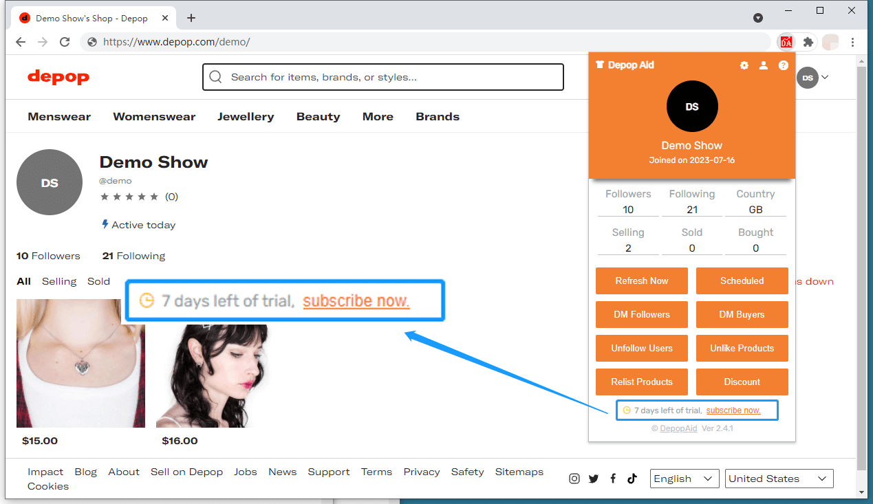Open the Womenswear menu

tap(154, 116)
